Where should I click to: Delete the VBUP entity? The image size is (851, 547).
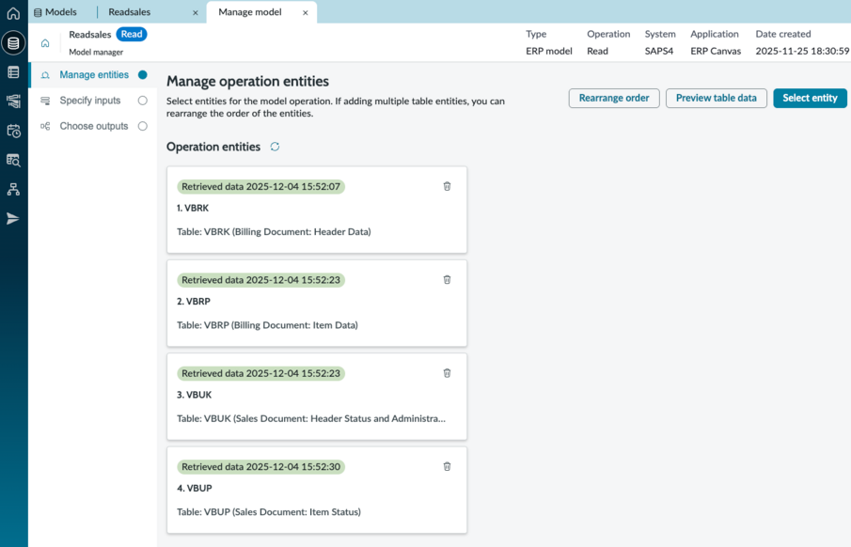pos(447,466)
